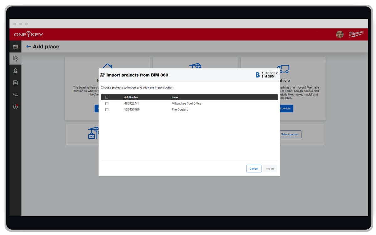Click the Import button
The height and width of the screenshot is (235, 376).
click(270, 168)
